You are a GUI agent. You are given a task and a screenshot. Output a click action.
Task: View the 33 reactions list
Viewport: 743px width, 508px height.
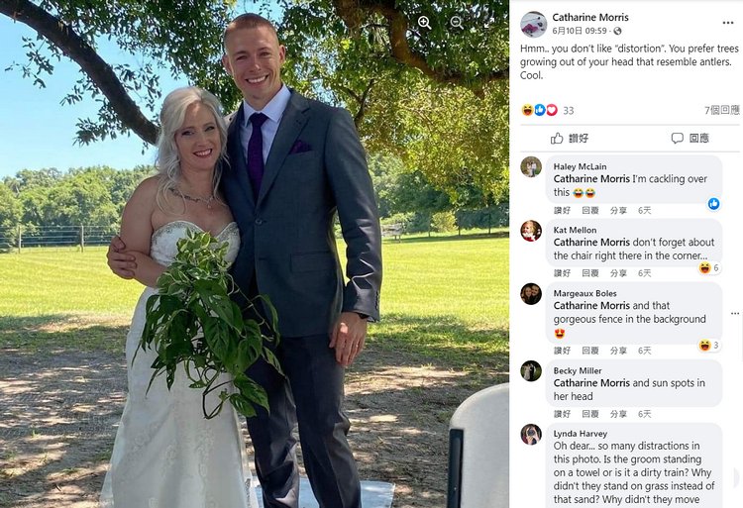click(x=548, y=110)
